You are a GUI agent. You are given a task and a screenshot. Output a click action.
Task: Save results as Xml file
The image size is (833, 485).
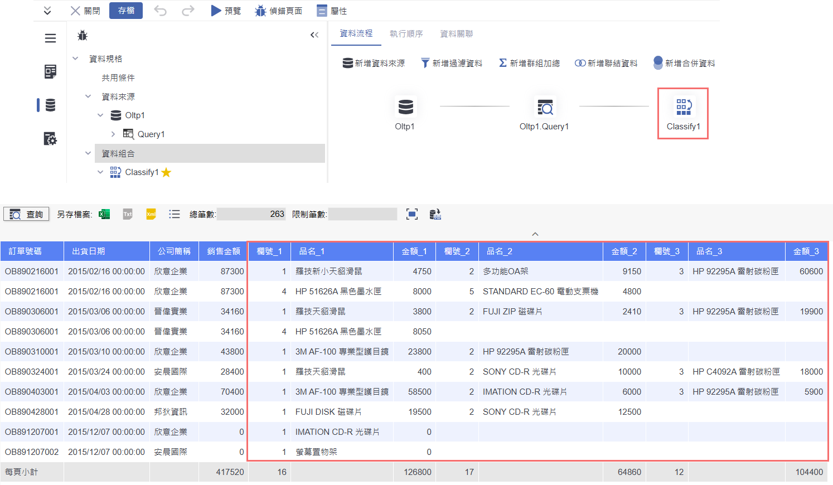151,214
